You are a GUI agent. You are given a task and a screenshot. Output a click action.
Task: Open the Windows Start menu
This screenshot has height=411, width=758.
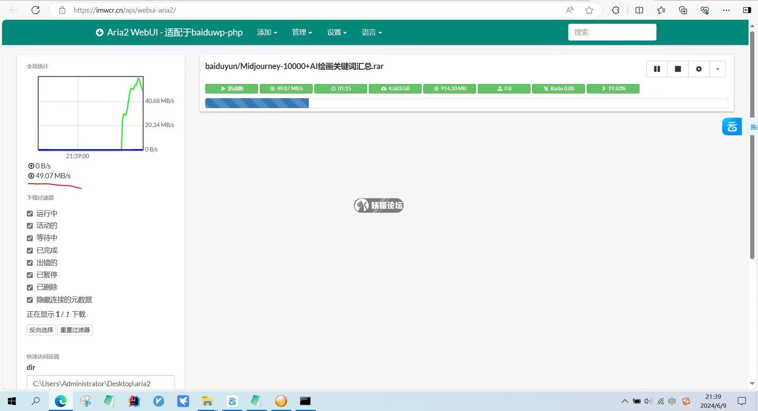tap(12, 401)
